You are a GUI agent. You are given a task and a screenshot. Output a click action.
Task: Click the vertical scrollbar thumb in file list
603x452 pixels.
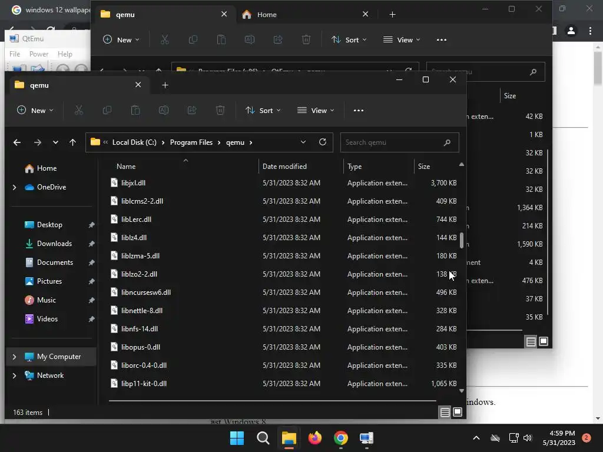462,240
